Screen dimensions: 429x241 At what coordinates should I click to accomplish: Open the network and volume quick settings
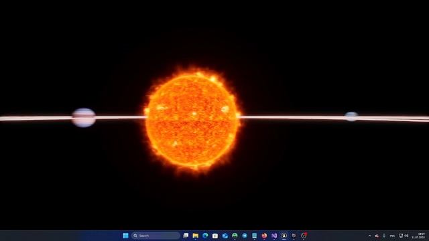(404, 236)
